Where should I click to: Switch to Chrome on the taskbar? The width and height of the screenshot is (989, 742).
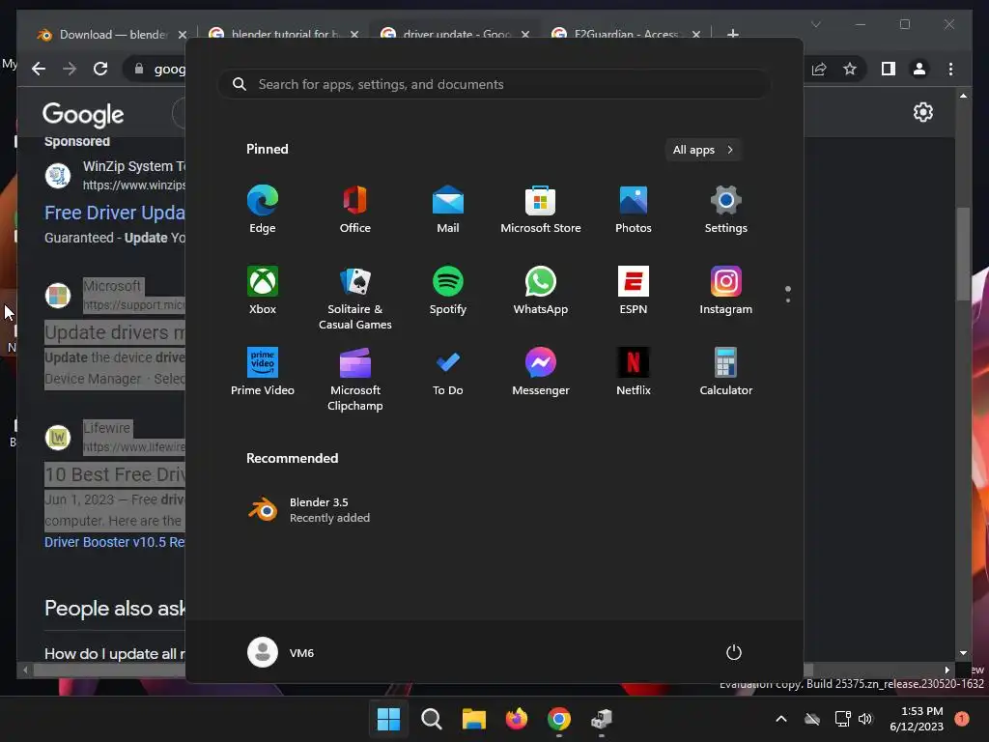click(559, 719)
